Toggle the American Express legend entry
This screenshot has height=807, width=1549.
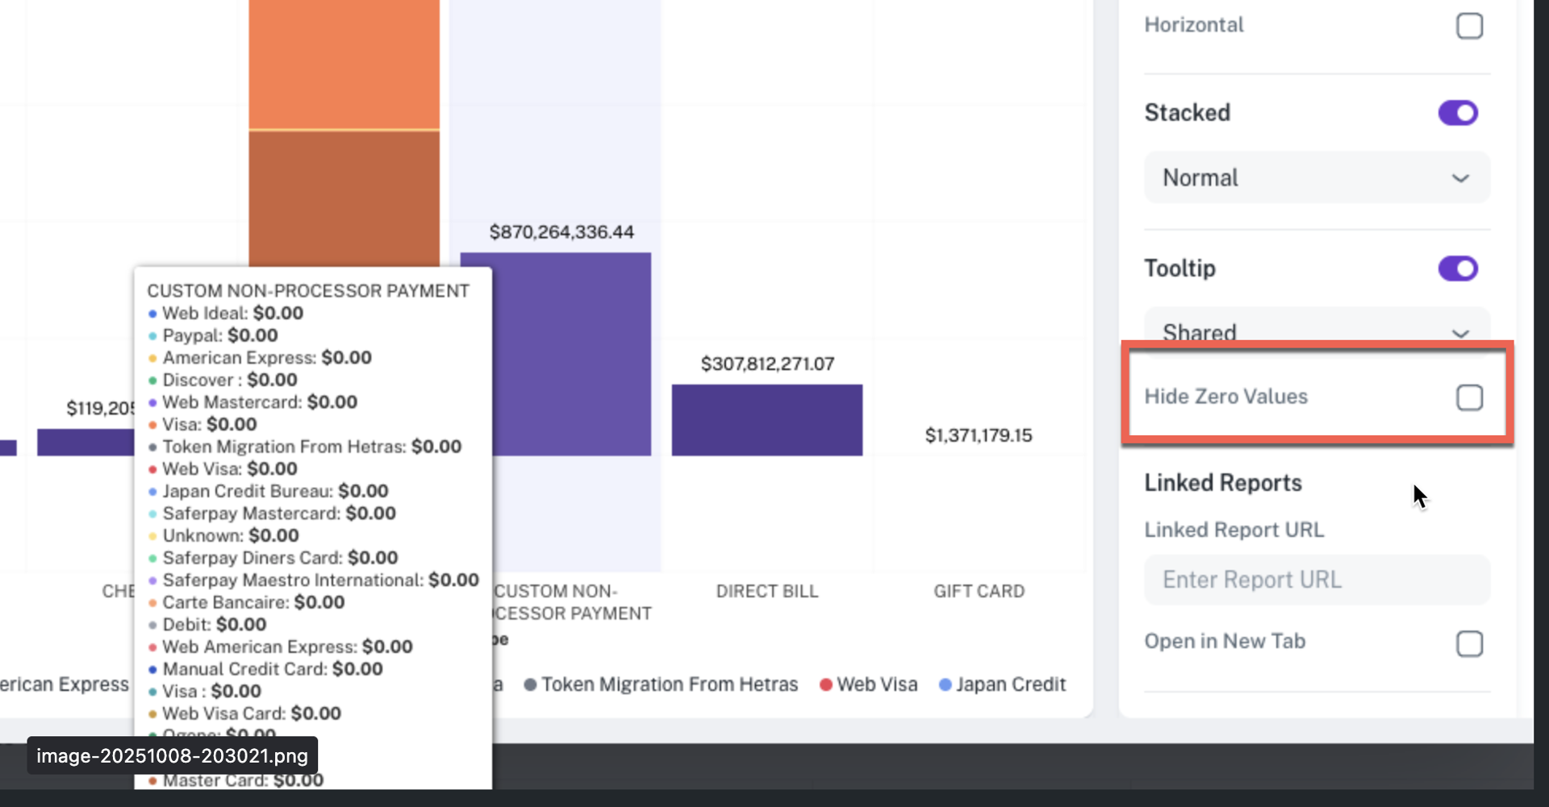[65, 684]
